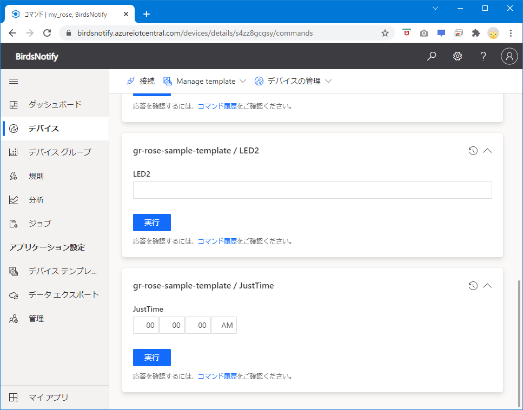Open the user account avatar icon

pos(509,56)
